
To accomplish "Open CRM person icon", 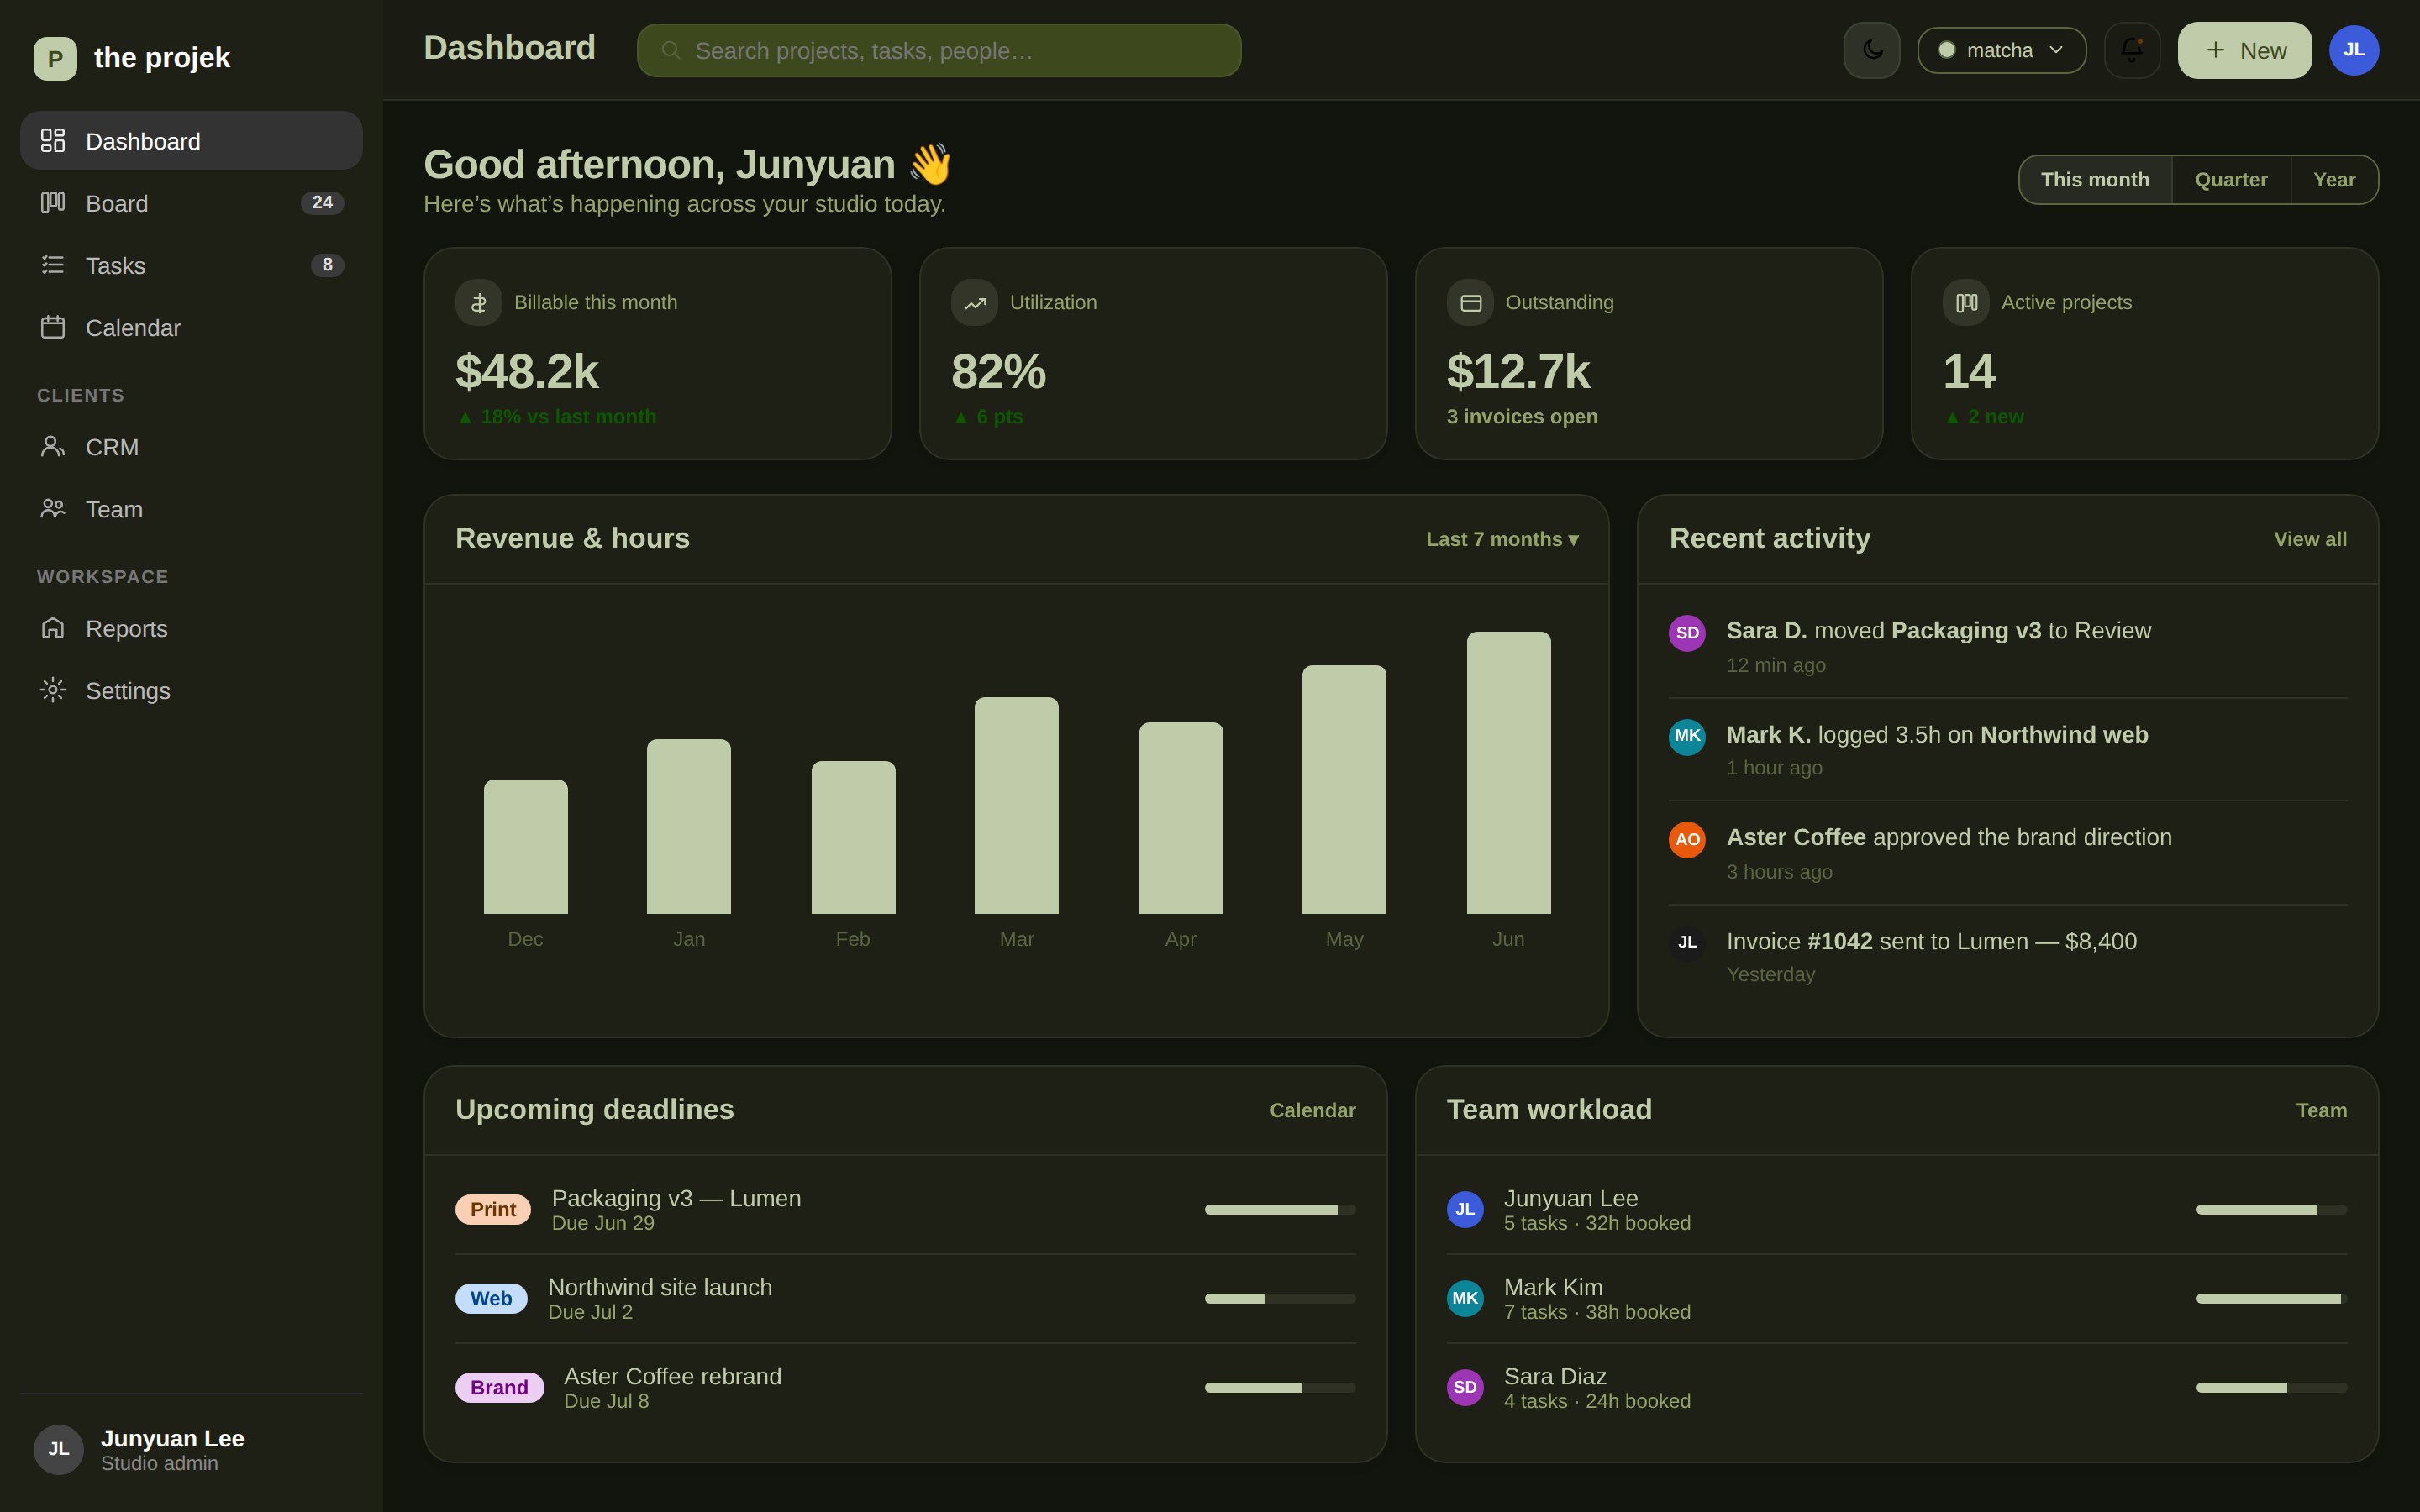I will pyautogui.click(x=53, y=447).
